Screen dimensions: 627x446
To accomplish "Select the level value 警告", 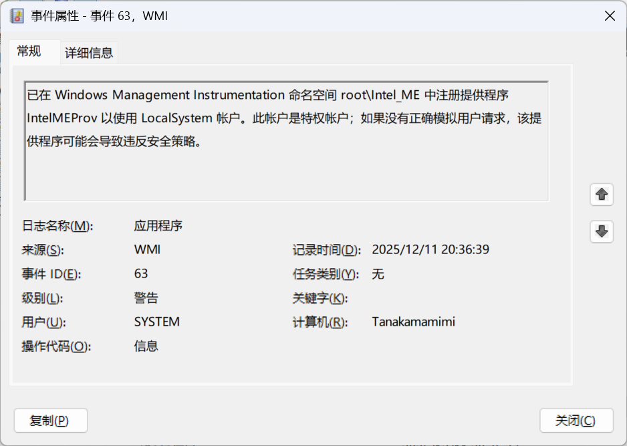I will pos(146,298).
